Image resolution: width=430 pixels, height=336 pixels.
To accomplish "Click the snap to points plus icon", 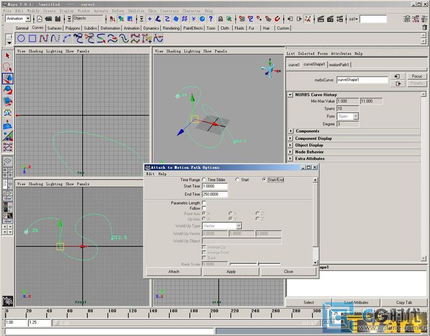I will 150,18.
